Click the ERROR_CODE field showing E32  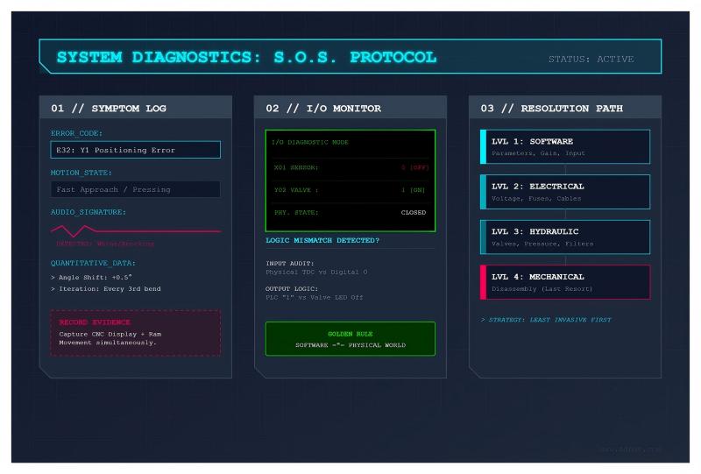(x=135, y=150)
